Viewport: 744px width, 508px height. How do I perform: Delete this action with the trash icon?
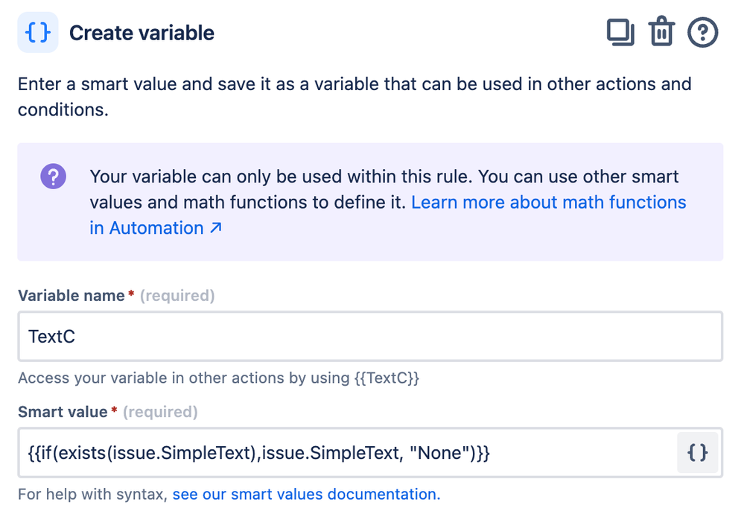(661, 33)
